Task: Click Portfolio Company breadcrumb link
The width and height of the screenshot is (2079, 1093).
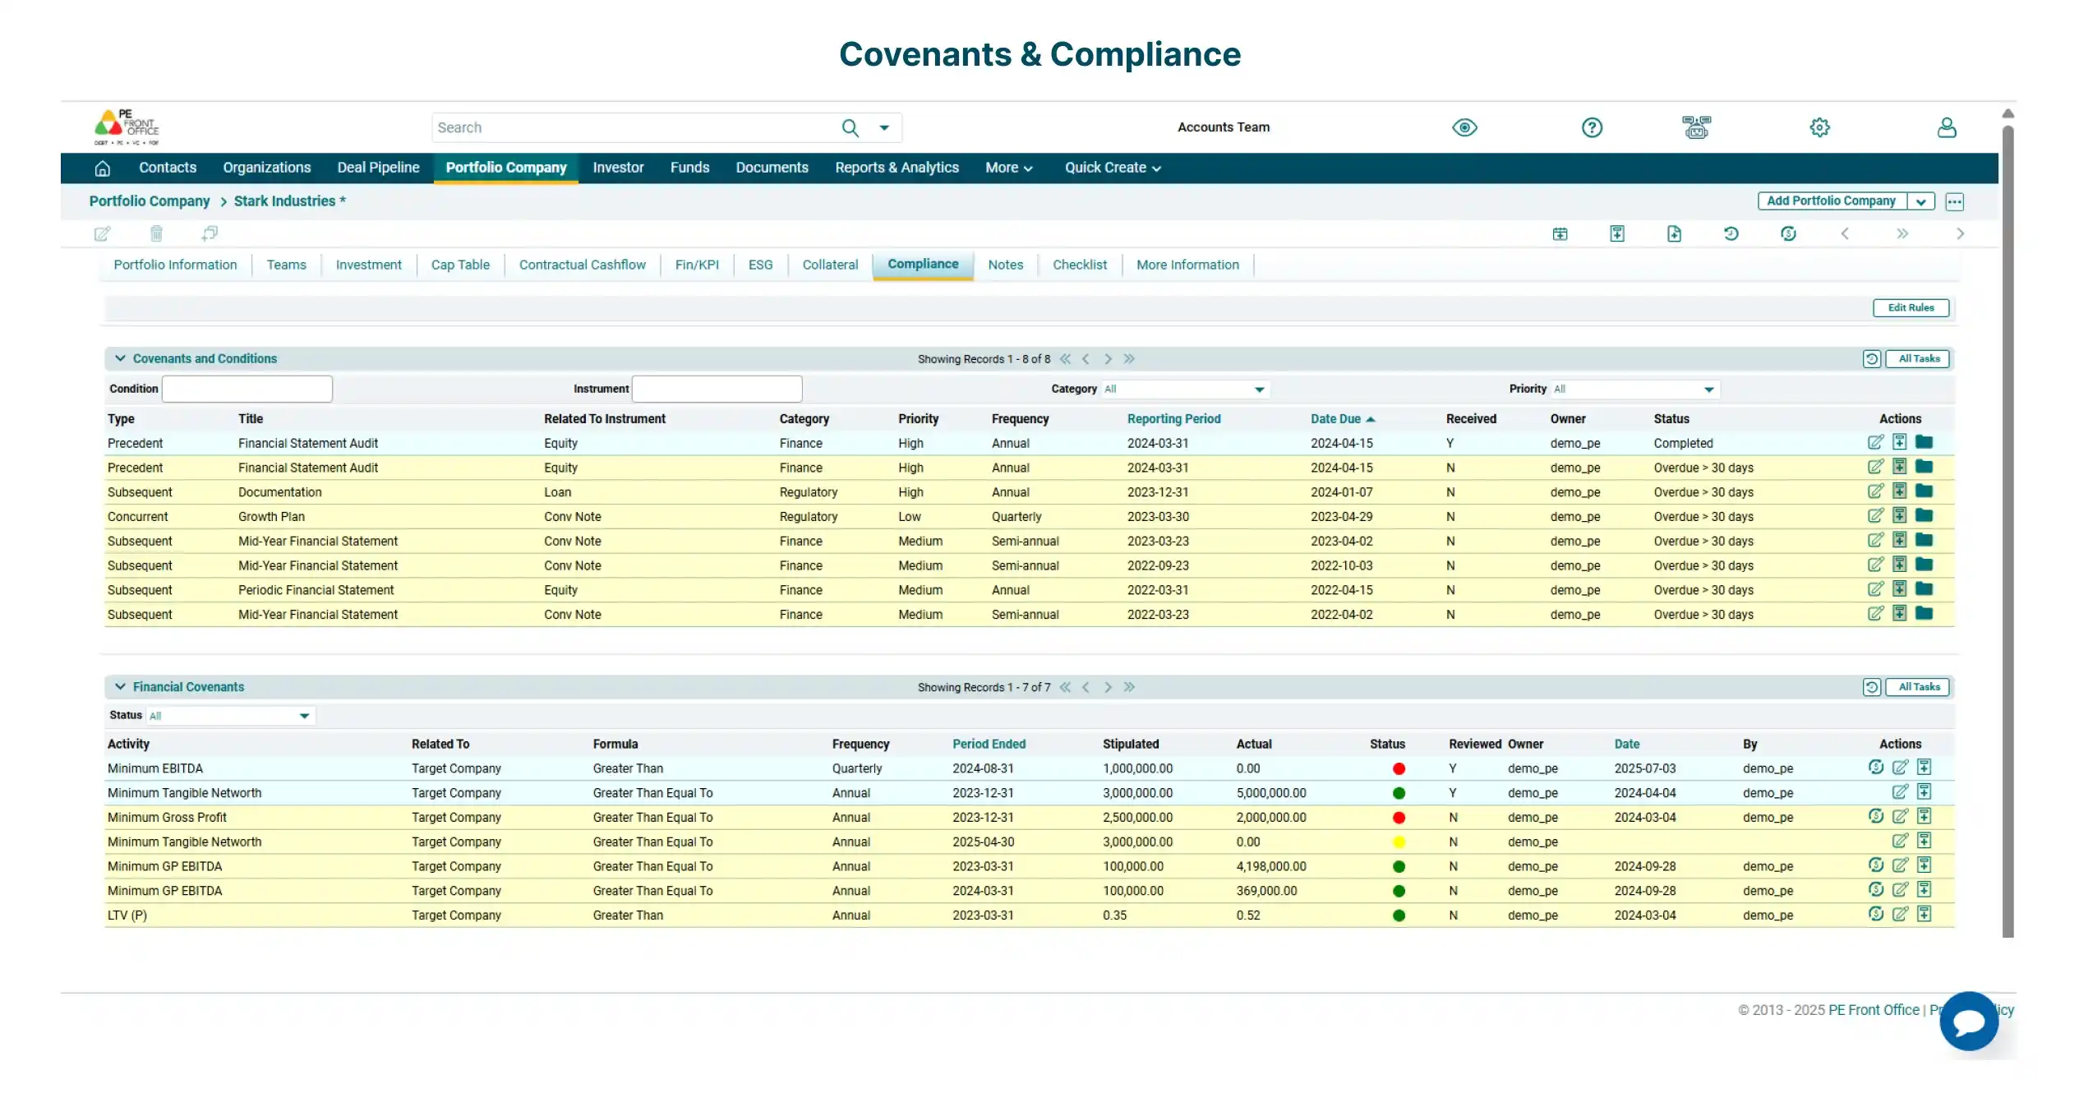Action: point(150,201)
